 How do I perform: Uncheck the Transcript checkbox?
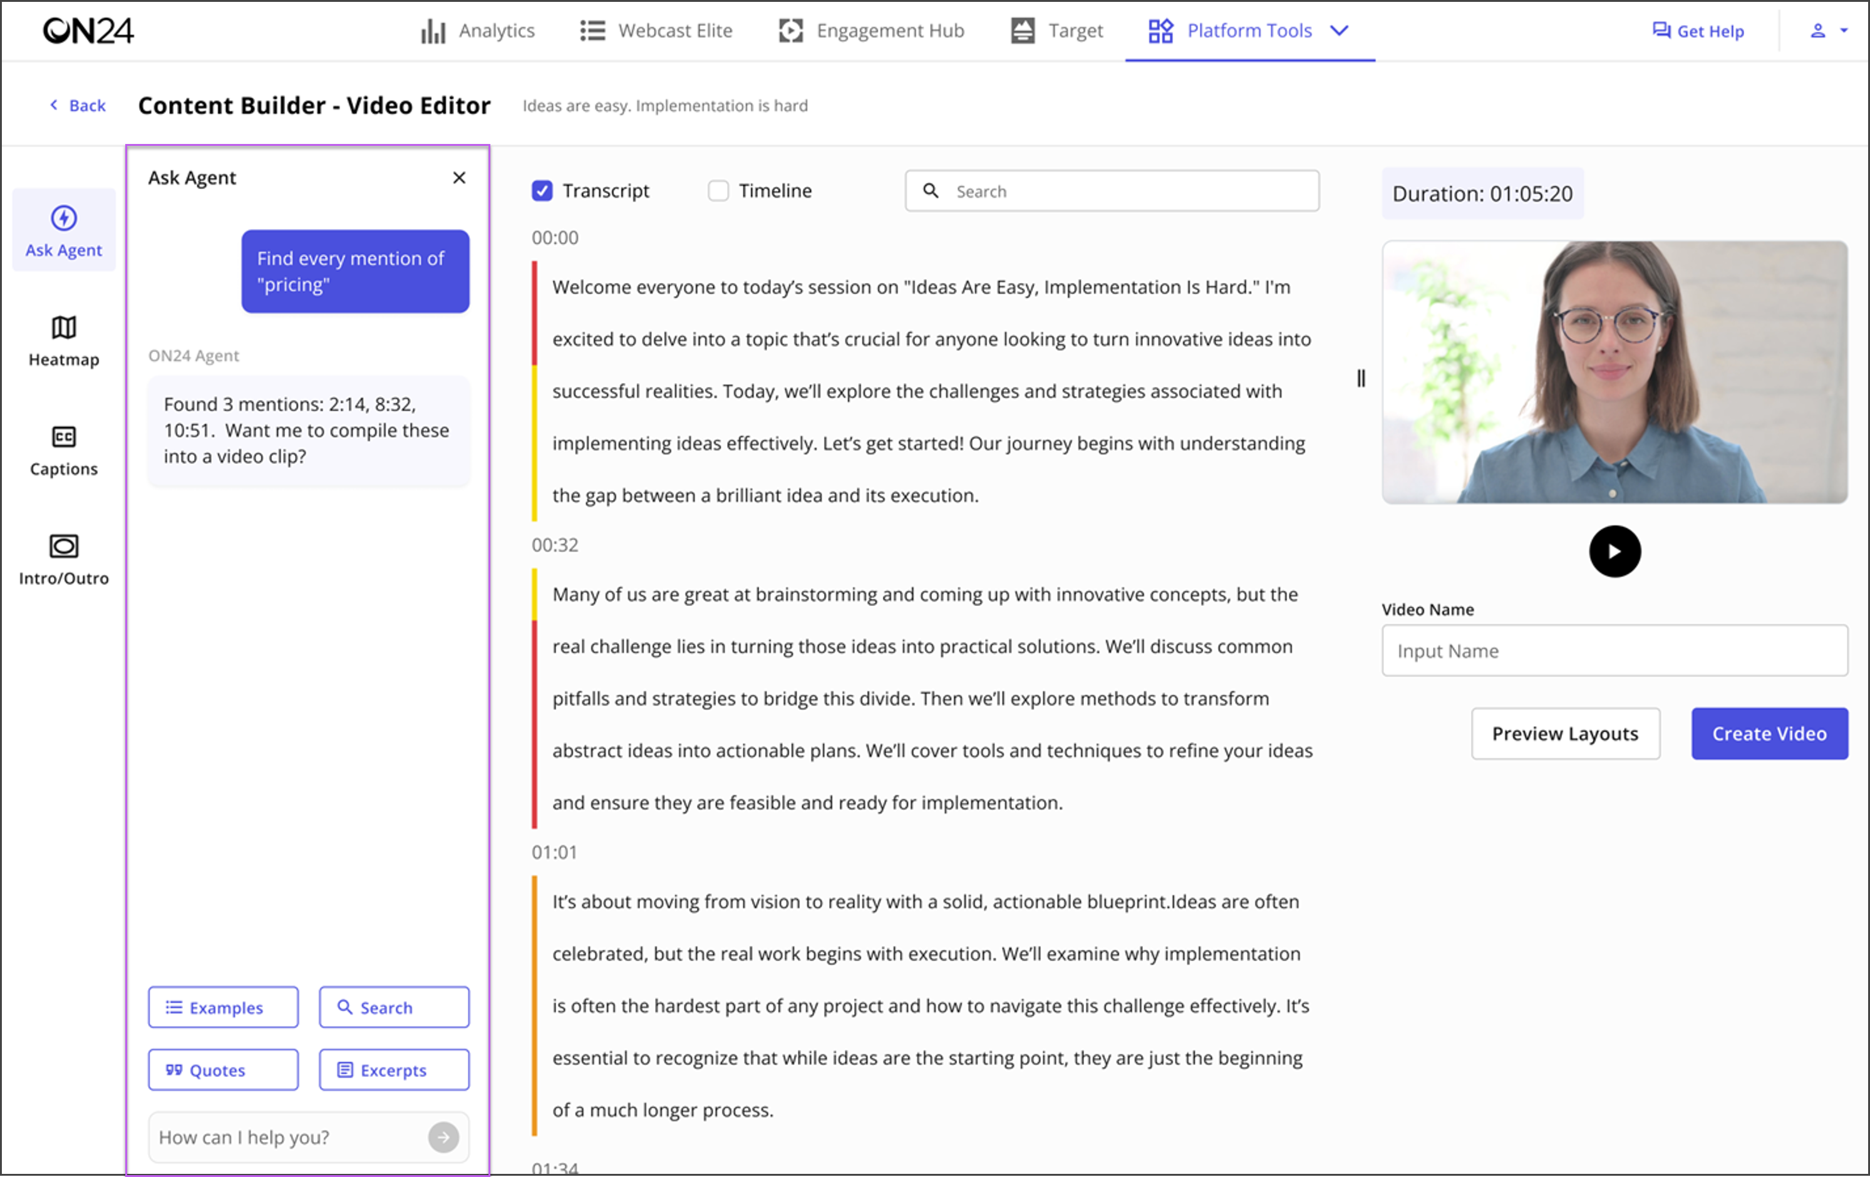(542, 191)
